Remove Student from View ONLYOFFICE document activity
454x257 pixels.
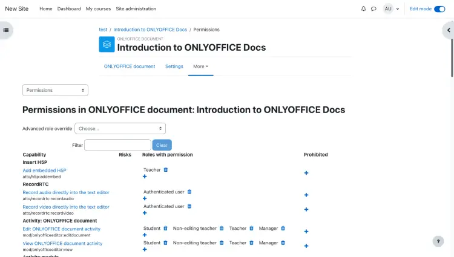coord(165,242)
